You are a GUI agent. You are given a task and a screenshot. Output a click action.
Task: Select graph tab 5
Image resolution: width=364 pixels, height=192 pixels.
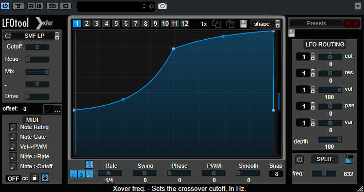coord(116,23)
